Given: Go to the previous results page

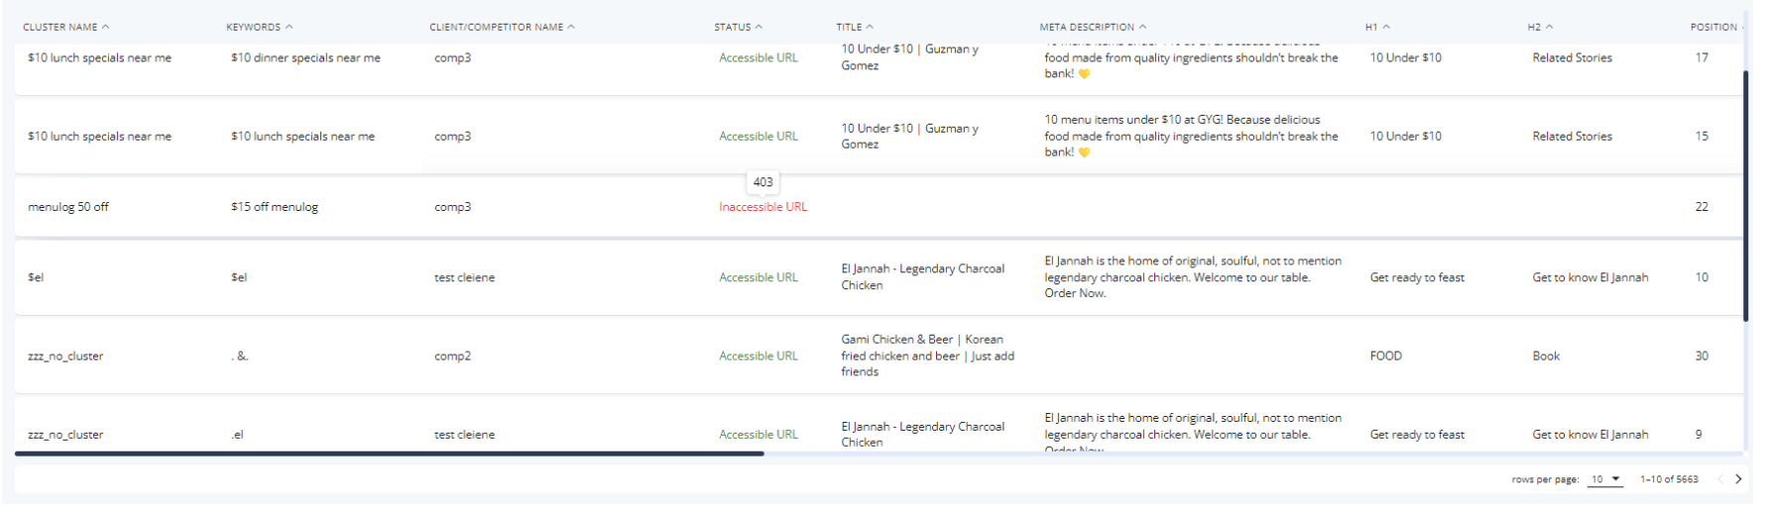Looking at the screenshot, I should point(1720,479).
